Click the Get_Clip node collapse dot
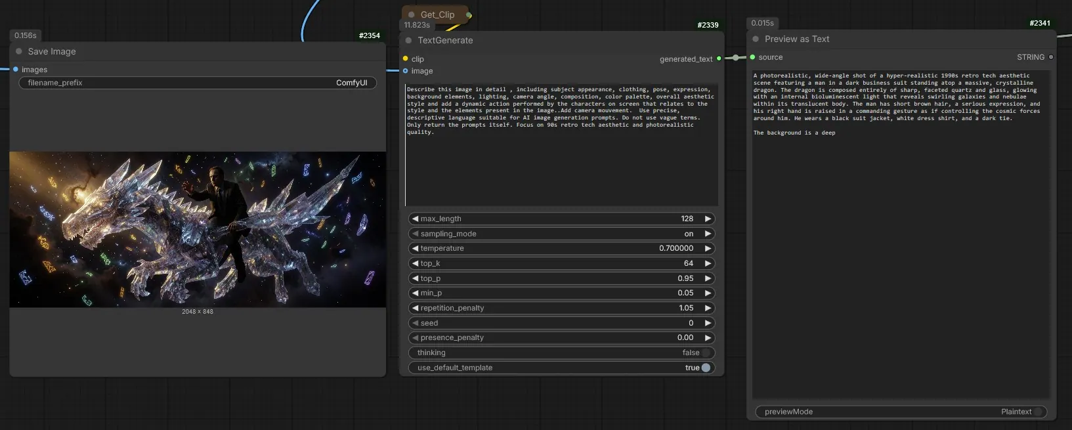 point(412,14)
